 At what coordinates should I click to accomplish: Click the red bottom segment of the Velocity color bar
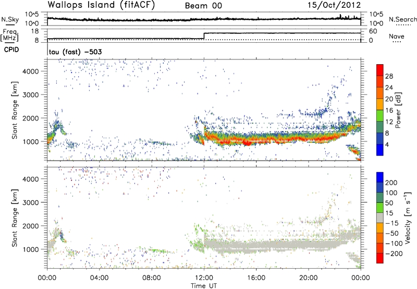point(380,258)
